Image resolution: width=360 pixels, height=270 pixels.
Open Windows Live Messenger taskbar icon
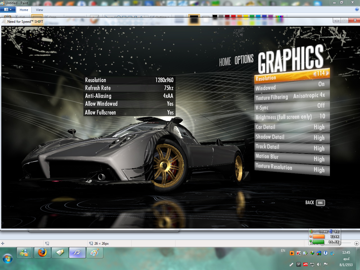[x=25, y=253]
